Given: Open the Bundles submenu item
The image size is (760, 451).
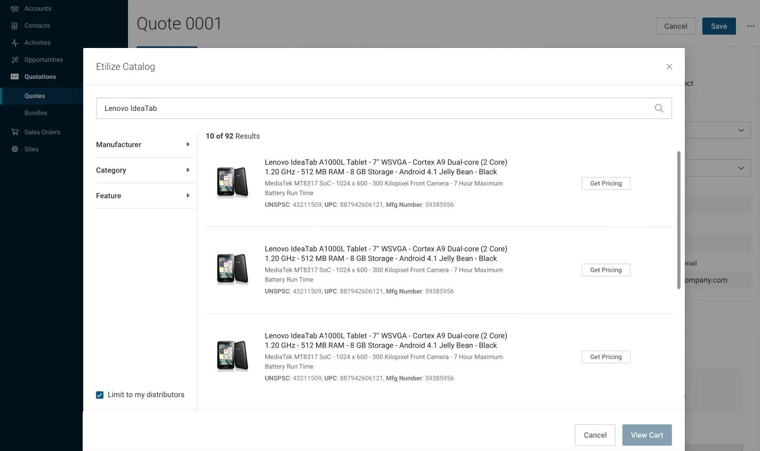Looking at the screenshot, I should click(x=36, y=113).
